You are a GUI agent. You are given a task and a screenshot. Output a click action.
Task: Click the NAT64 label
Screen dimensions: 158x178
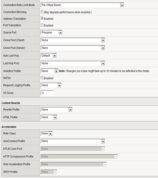[x=7, y=78]
